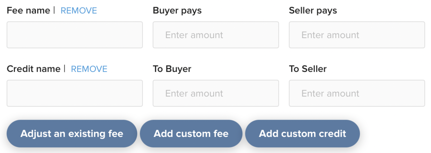The height and width of the screenshot is (153, 431).
Task: Click the Buyer pays label
Action: point(177,11)
